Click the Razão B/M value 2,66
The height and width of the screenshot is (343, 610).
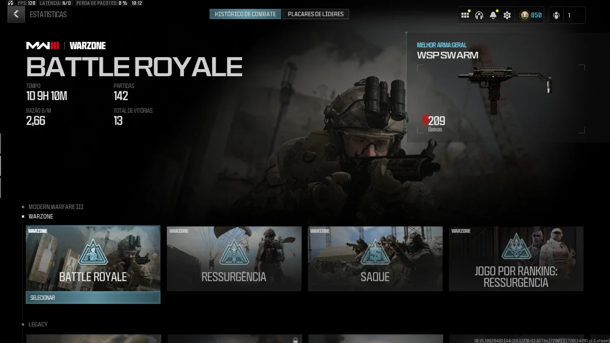coord(36,121)
